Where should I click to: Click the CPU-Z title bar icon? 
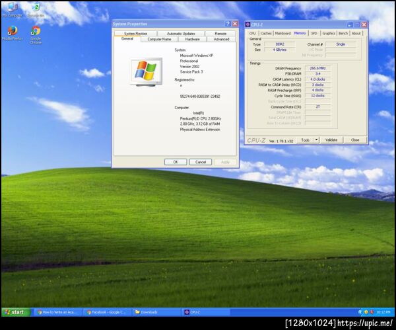pos(247,24)
